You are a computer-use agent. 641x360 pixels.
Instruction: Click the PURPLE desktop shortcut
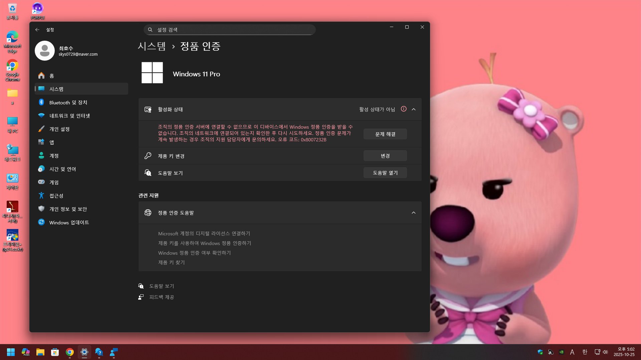point(38,11)
